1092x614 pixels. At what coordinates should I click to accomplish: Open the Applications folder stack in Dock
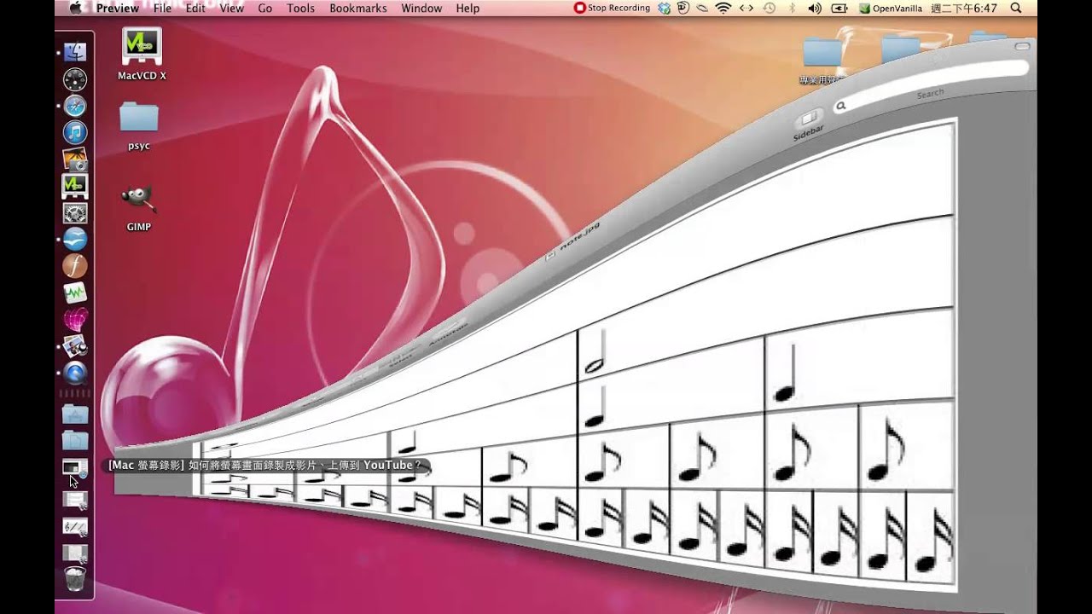click(75, 414)
